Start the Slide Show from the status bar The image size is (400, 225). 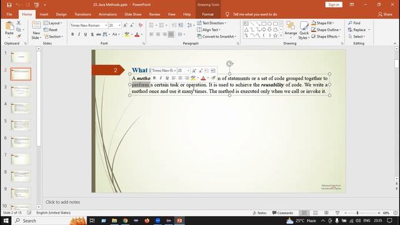click(x=337, y=212)
